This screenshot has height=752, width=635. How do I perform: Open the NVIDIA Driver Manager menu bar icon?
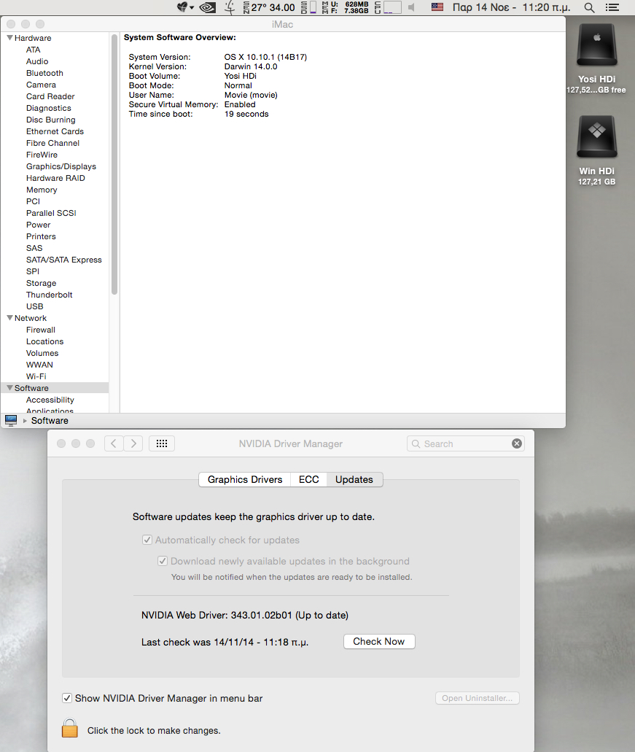click(208, 7)
